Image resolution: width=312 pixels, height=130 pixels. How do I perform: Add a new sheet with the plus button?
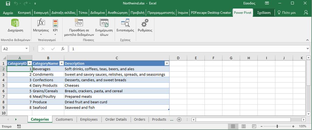pyautogui.click(x=179, y=119)
